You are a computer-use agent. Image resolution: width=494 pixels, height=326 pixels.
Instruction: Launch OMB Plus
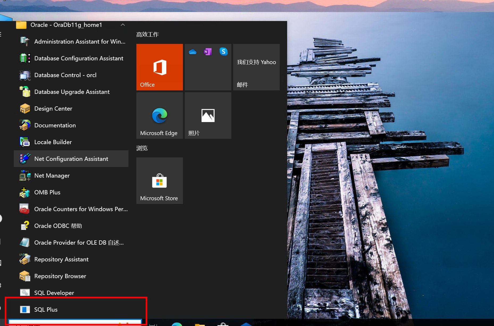point(47,193)
